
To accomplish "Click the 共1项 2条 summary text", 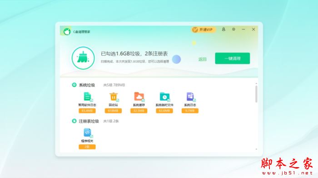I will click(111, 121).
